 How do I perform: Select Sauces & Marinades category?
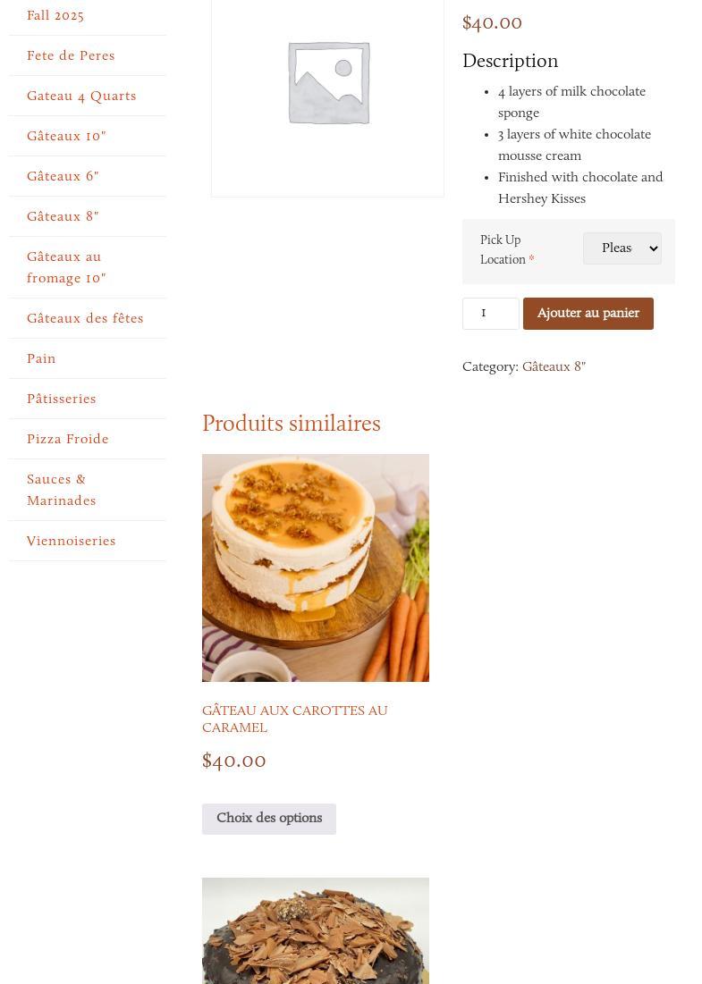pos(62,490)
